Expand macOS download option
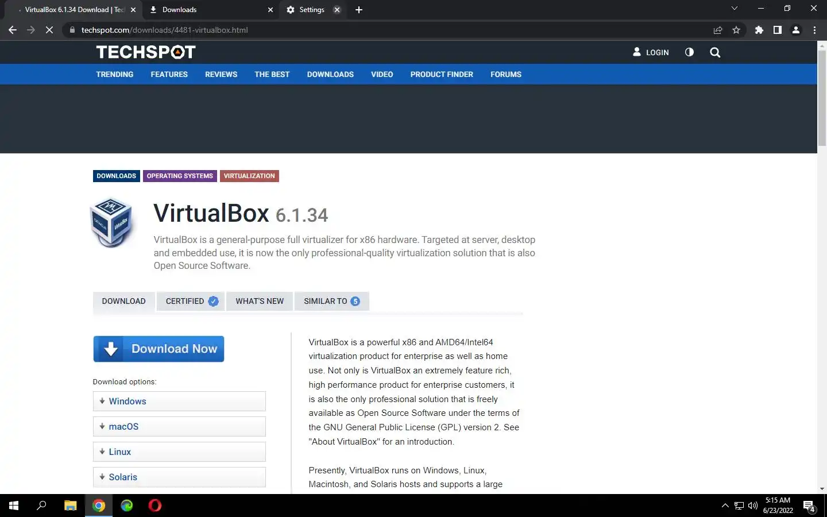827x517 pixels. [x=179, y=426]
